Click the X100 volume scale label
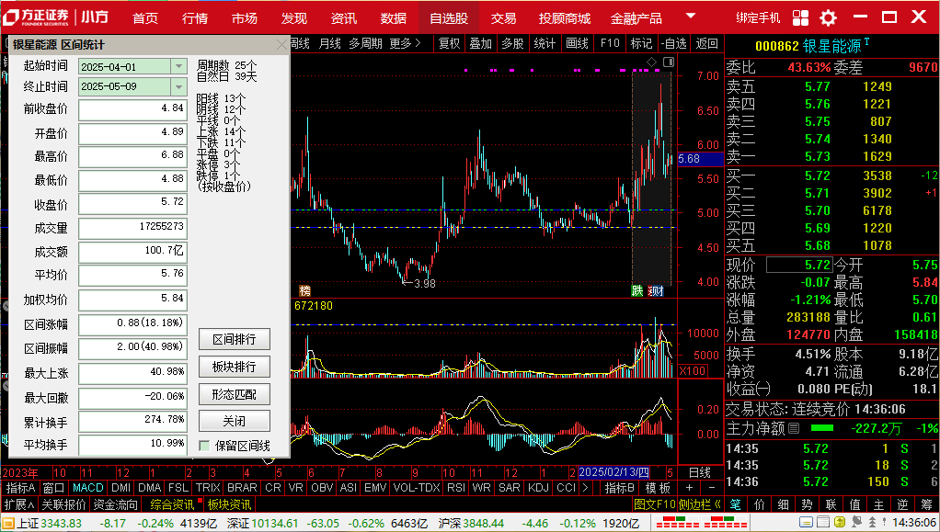This screenshot has width=940, height=532. click(x=692, y=371)
